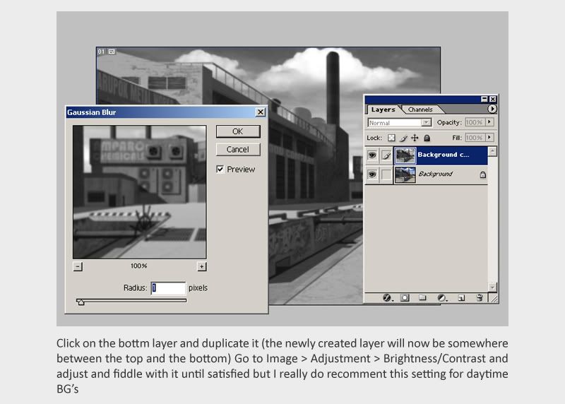Expand the Opacity slider arrow
Viewport: 565px width, 404px height.
point(489,123)
